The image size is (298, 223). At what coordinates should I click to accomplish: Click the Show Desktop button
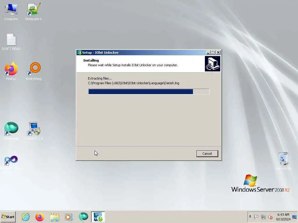click(x=295, y=217)
